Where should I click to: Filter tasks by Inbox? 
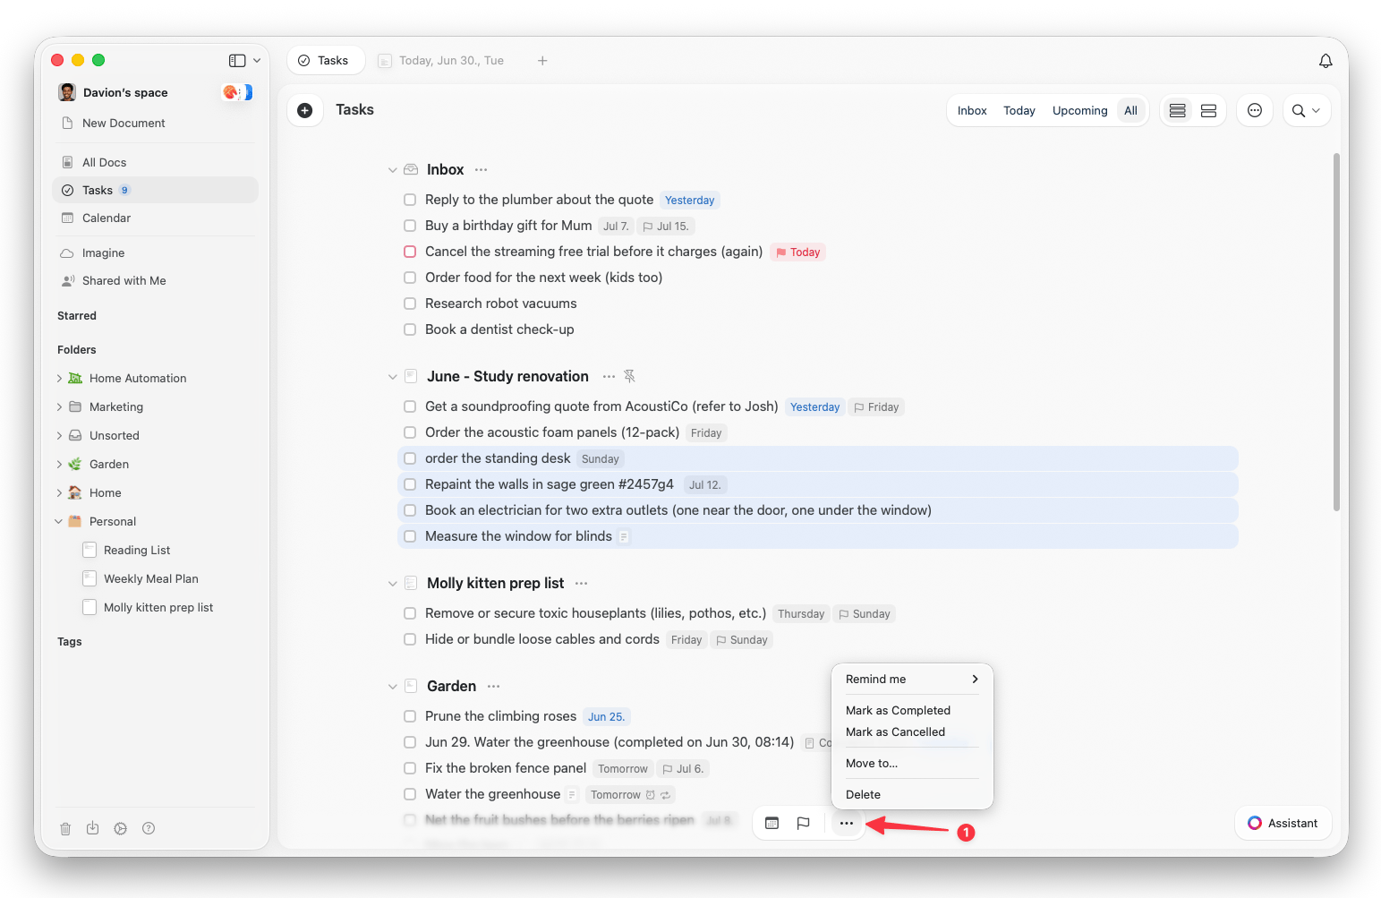pyautogui.click(x=972, y=111)
